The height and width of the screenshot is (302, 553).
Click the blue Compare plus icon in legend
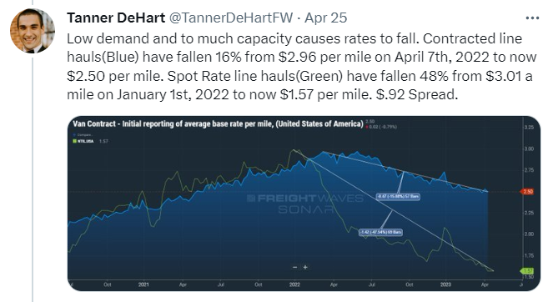point(74,135)
